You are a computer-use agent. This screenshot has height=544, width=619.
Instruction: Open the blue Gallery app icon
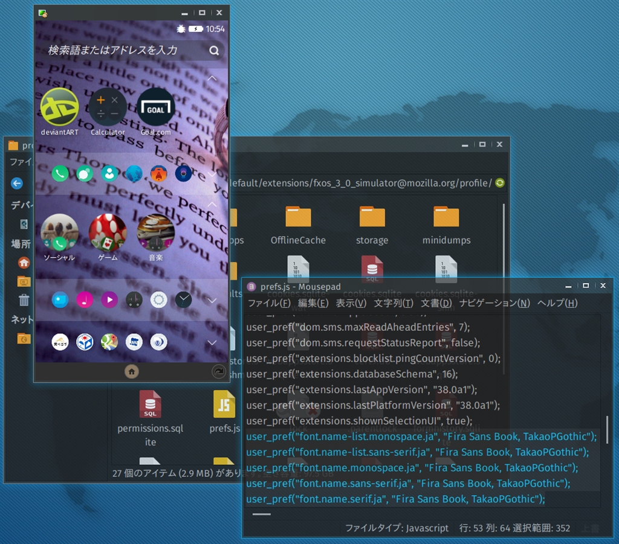[60, 300]
